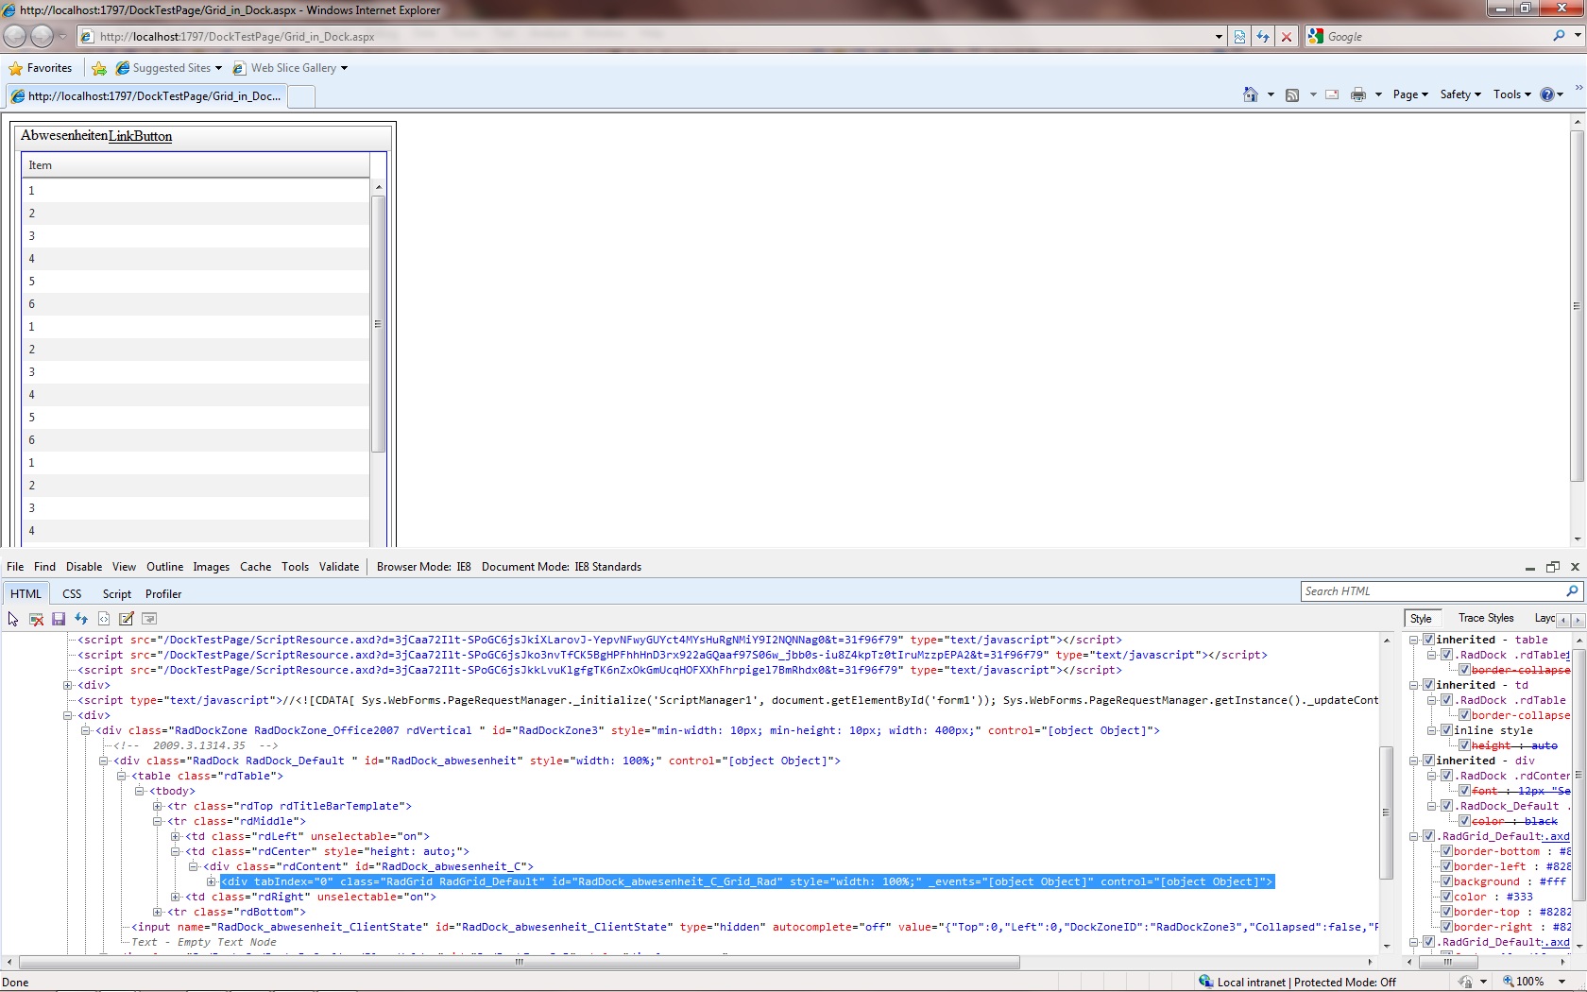Add to Favorites bar star icon

click(99, 68)
